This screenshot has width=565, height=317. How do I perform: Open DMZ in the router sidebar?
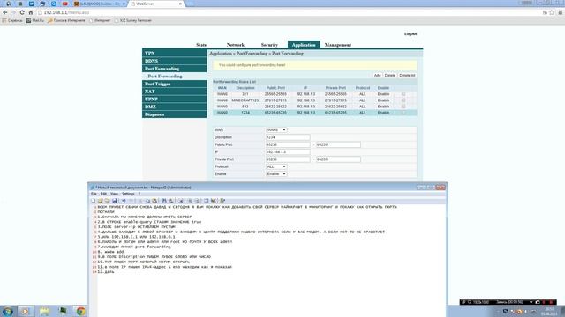(175, 107)
